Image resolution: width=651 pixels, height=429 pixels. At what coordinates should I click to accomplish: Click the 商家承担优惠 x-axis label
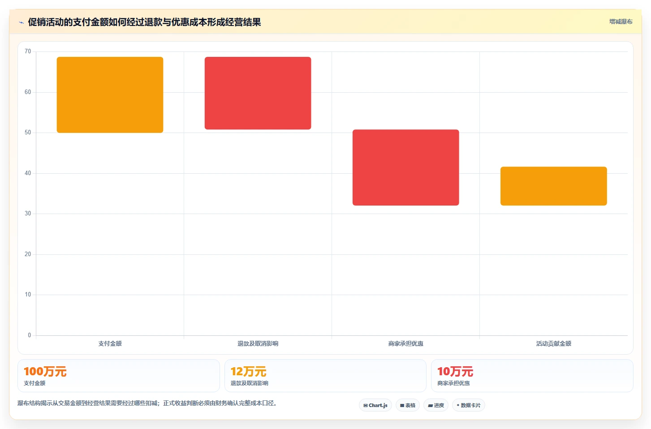pyautogui.click(x=405, y=343)
